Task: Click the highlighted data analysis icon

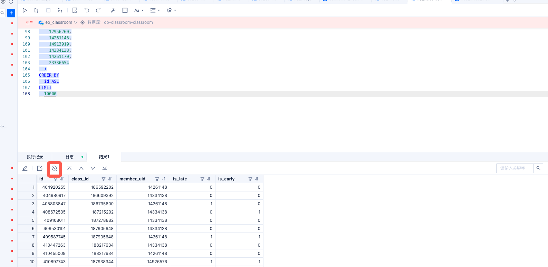Action: click(55, 168)
